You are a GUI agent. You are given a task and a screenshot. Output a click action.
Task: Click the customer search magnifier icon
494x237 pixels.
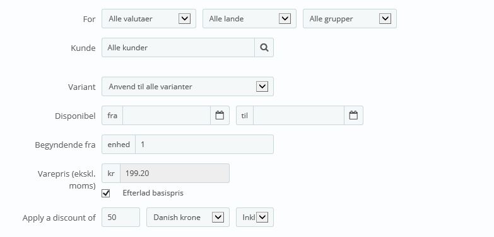click(x=264, y=48)
